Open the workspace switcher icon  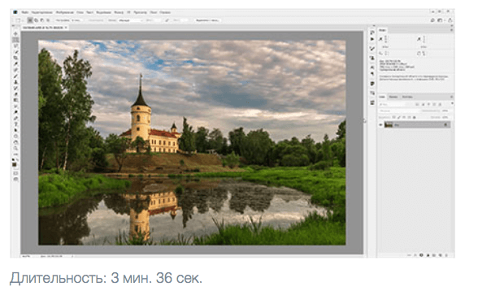tap(440, 20)
